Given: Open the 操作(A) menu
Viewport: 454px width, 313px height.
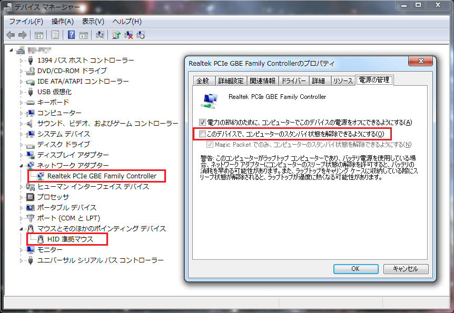Looking at the screenshot, I should click(x=63, y=22).
